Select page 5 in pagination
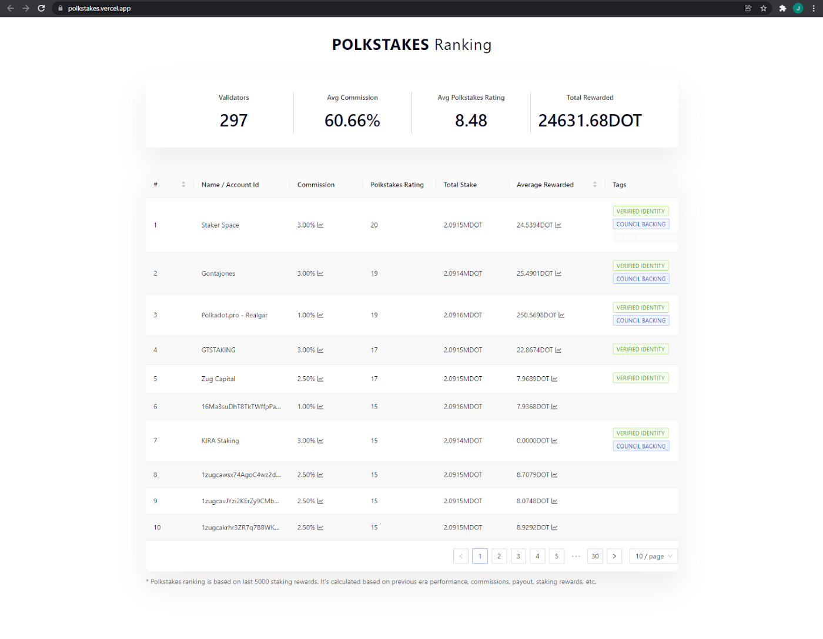This screenshot has height=639, width=823. click(557, 556)
